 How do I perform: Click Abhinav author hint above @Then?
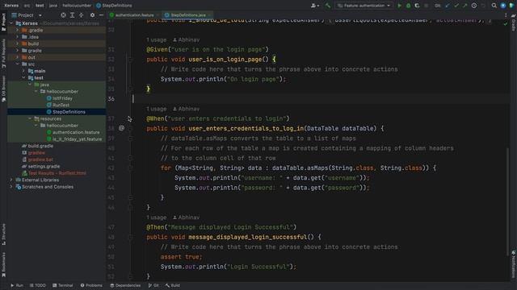187,217
